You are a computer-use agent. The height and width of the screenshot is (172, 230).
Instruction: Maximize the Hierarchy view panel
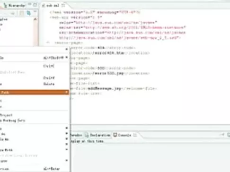pyautogui.click(x=35, y=5)
